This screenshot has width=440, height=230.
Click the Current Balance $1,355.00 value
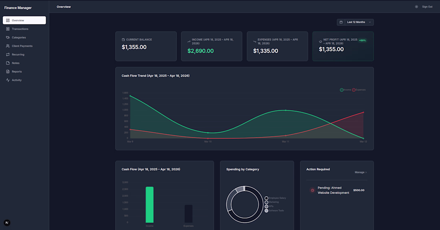click(134, 47)
